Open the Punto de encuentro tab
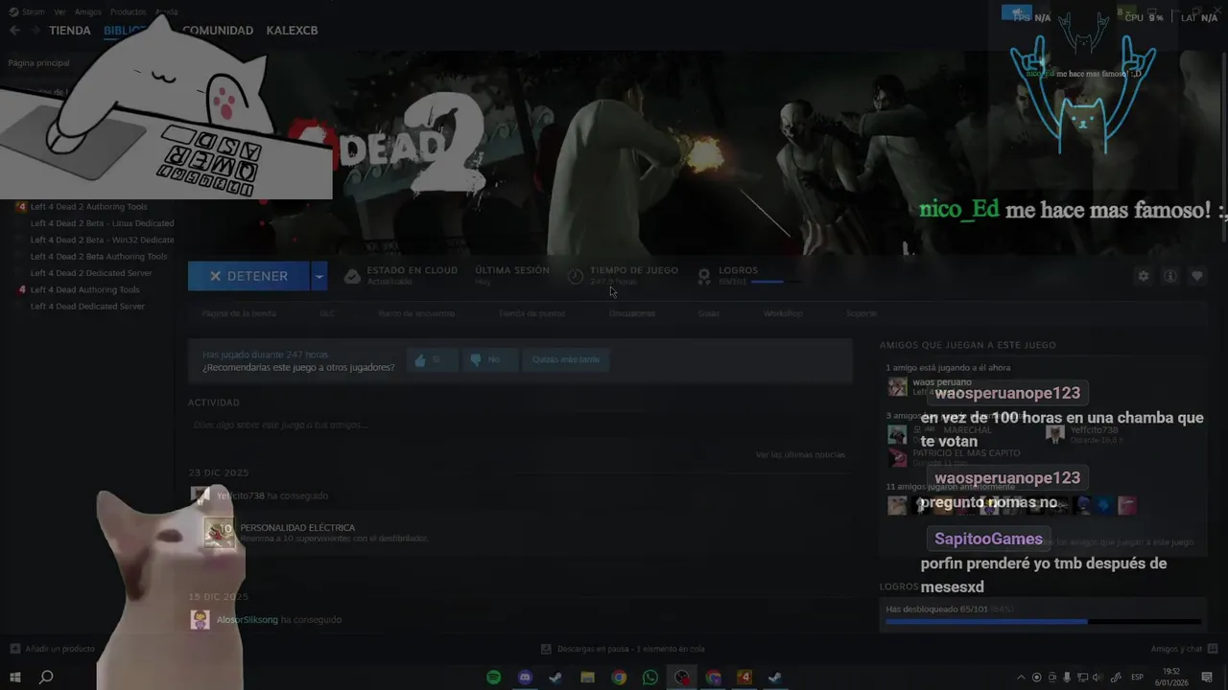 (416, 313)
